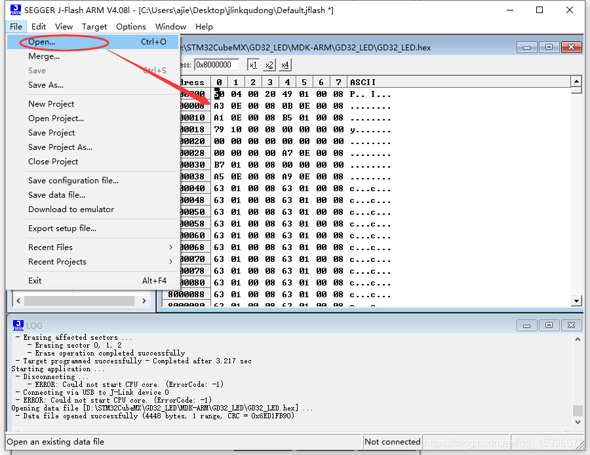This screenshot has height=455, width=590.
Task: Click project panel horizontal scrollbar thumb
Action: point(79,300)
